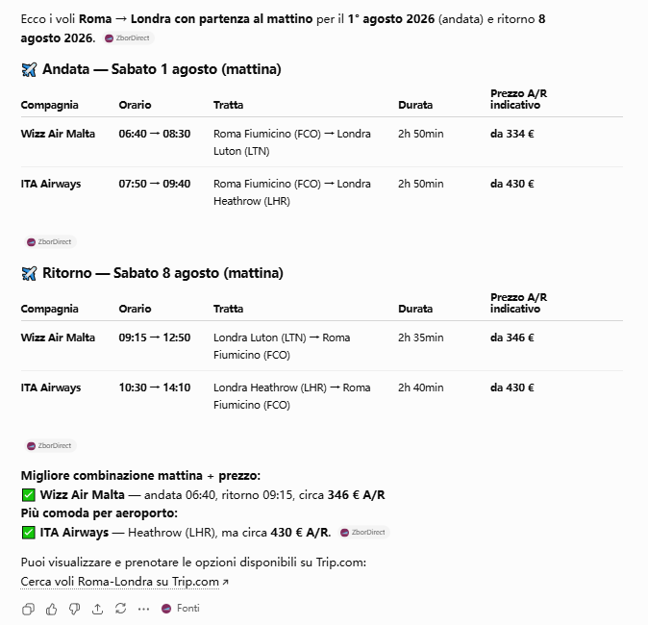648x625 pixels.
Task: Copy the response with the copy icon
Action: pyautogui.click(x=28, y=609)
